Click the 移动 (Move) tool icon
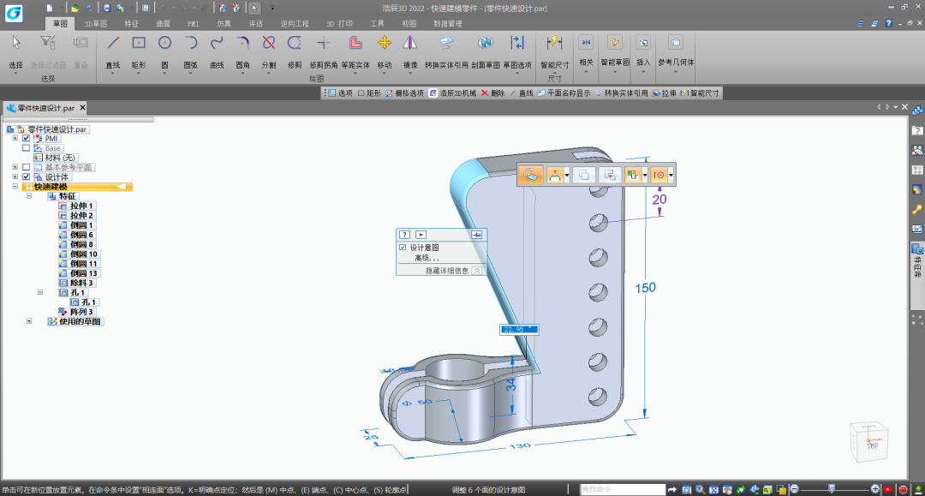 click(x=385, y=44)
